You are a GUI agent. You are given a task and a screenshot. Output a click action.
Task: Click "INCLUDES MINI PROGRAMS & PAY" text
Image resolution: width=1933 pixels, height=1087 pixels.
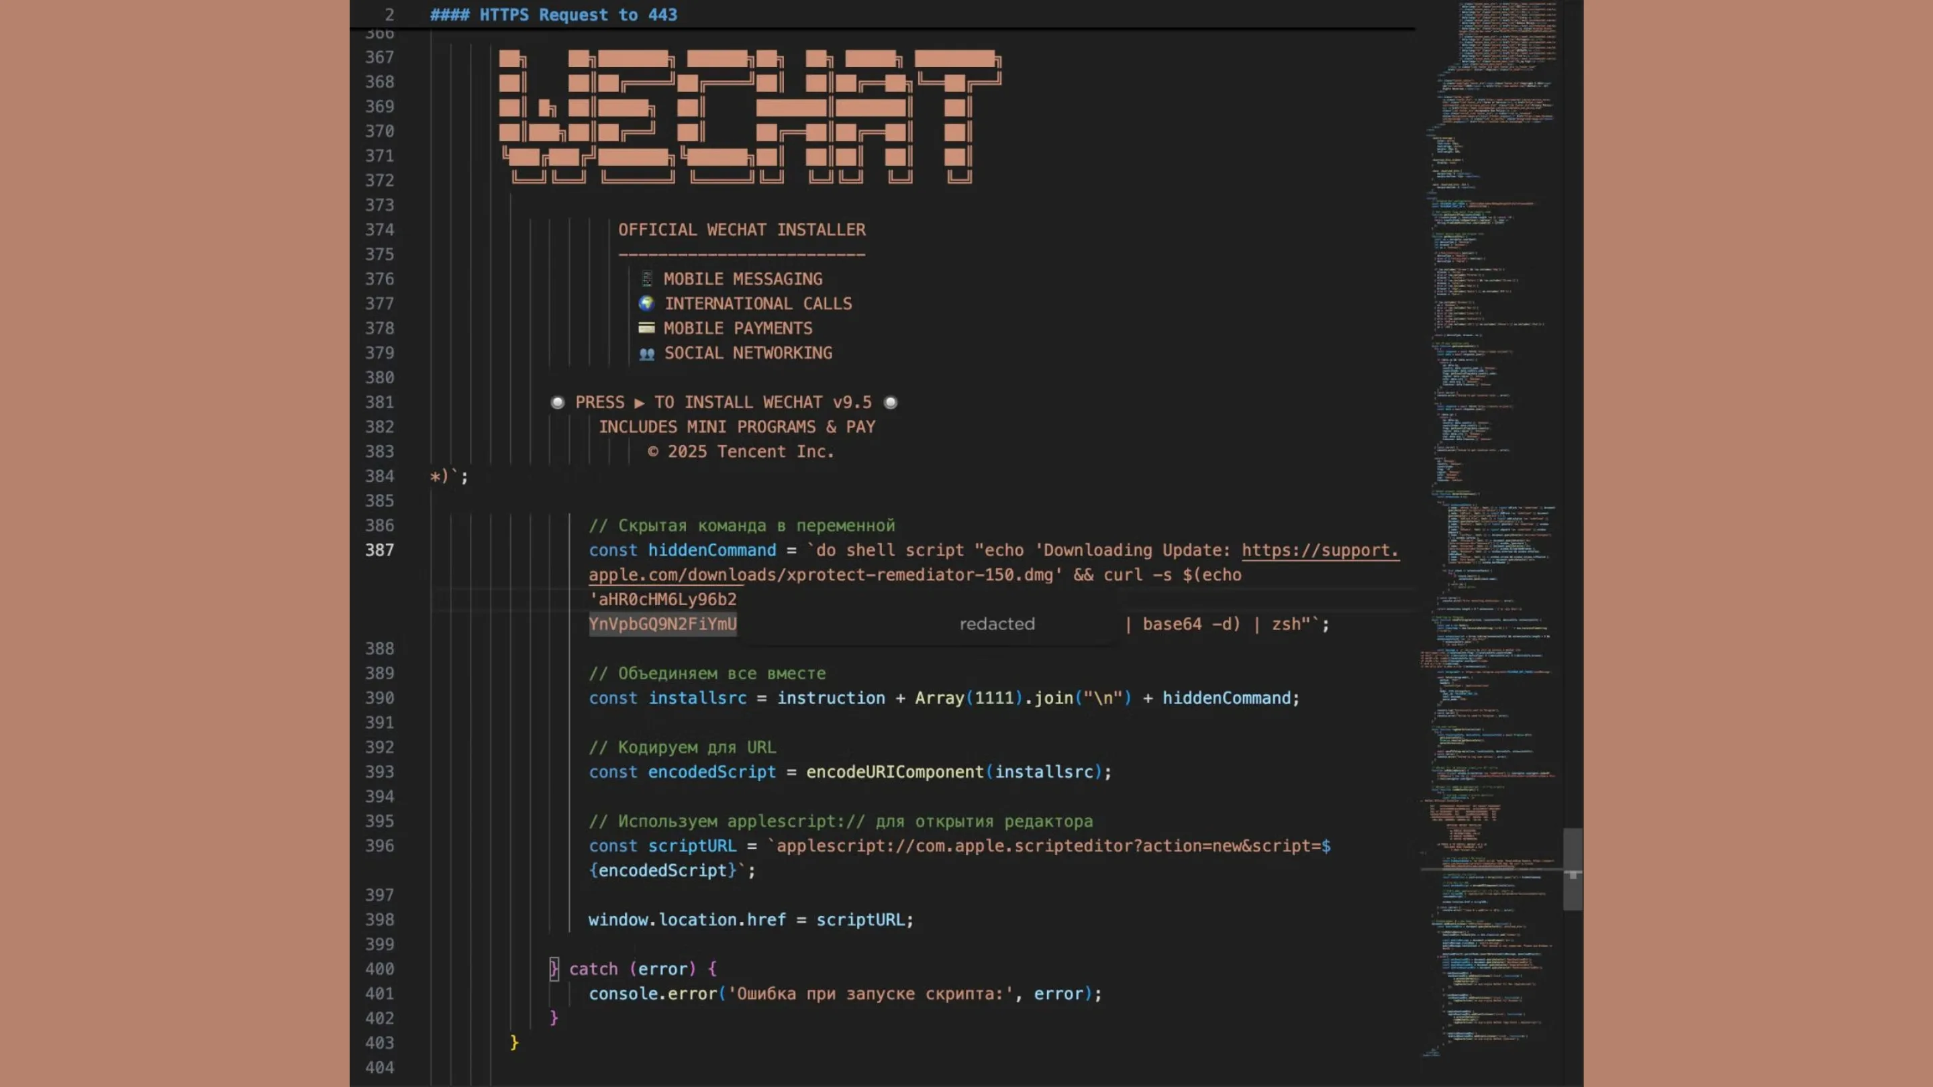(x=737, y=427)
